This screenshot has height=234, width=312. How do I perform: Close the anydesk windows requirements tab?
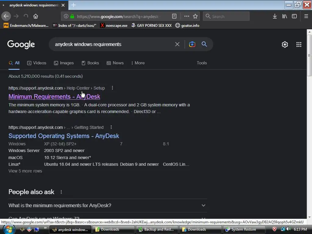coord(63,5)
